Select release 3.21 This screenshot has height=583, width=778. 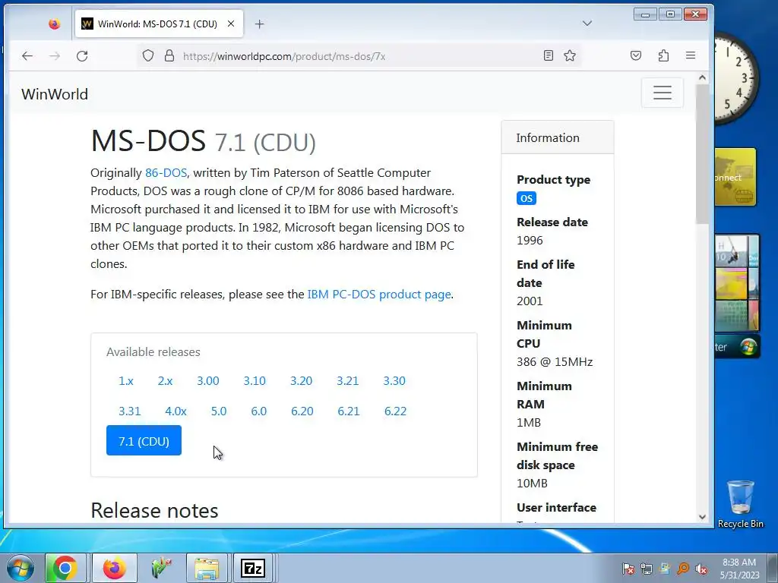click(347, 381)
